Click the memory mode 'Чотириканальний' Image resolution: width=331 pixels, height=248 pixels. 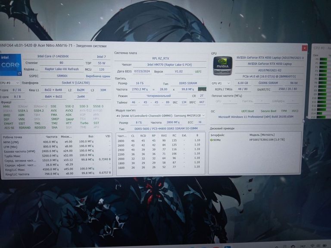pyautogui.click(x=159, y=96)
